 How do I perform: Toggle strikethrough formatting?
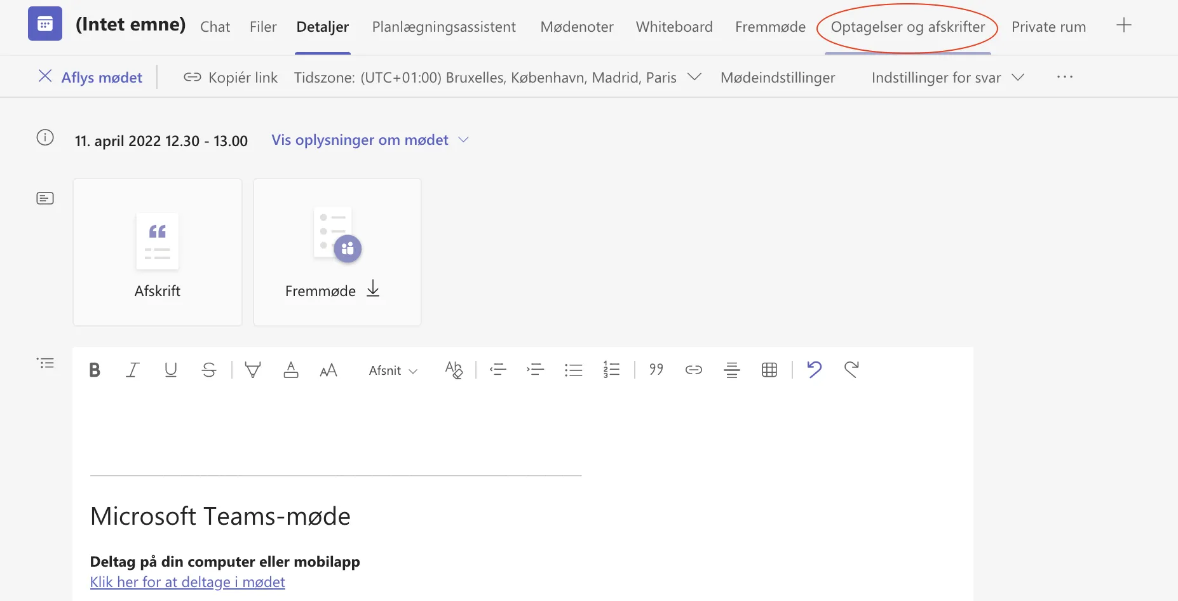pyautogui.click(x=208, y=370)
